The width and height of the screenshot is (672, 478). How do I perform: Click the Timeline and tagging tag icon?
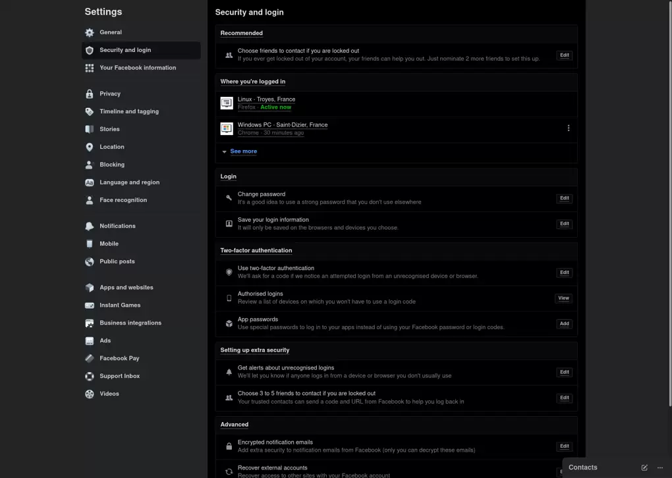89,111
